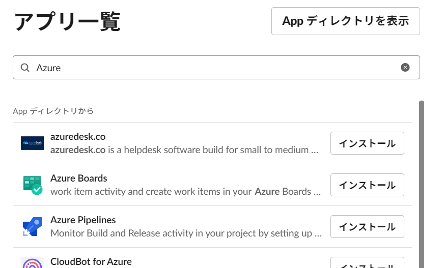The width and height of the screenshot is (444, 268).
Task: Click the magnifying glass search icon
Action: [25, 67]
